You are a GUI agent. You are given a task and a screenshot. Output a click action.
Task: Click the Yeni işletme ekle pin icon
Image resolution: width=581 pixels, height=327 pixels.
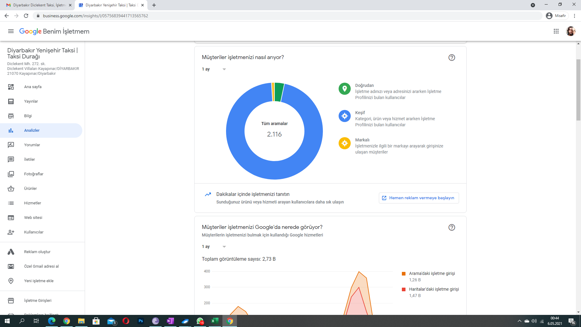click(x=11, y=281)
